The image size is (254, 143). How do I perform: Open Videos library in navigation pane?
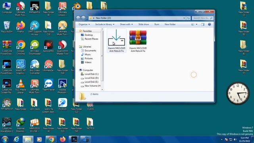(x=88, y=62)
